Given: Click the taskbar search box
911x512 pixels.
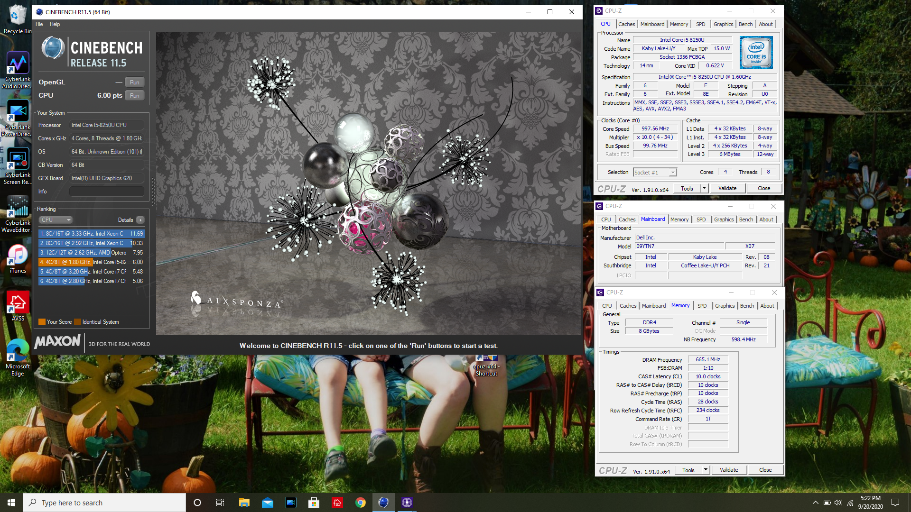Looking at the screenshot, I should [x=104, y=503].
